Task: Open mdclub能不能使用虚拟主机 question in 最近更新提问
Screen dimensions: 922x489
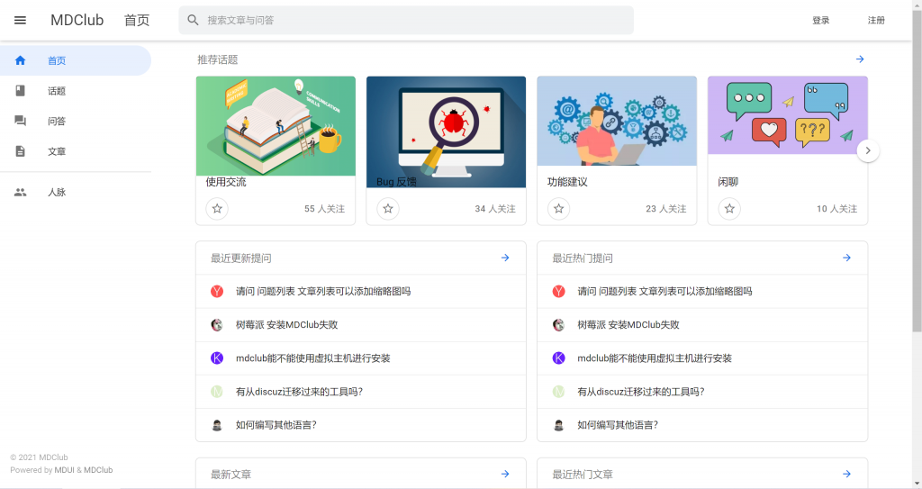Action: [x=361, y=358]
